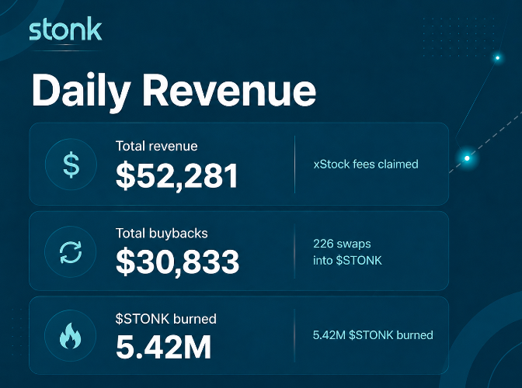Screen dimensions: 522x388
Task: Select the Total revenue label
Action: click(x=156, y=146)
